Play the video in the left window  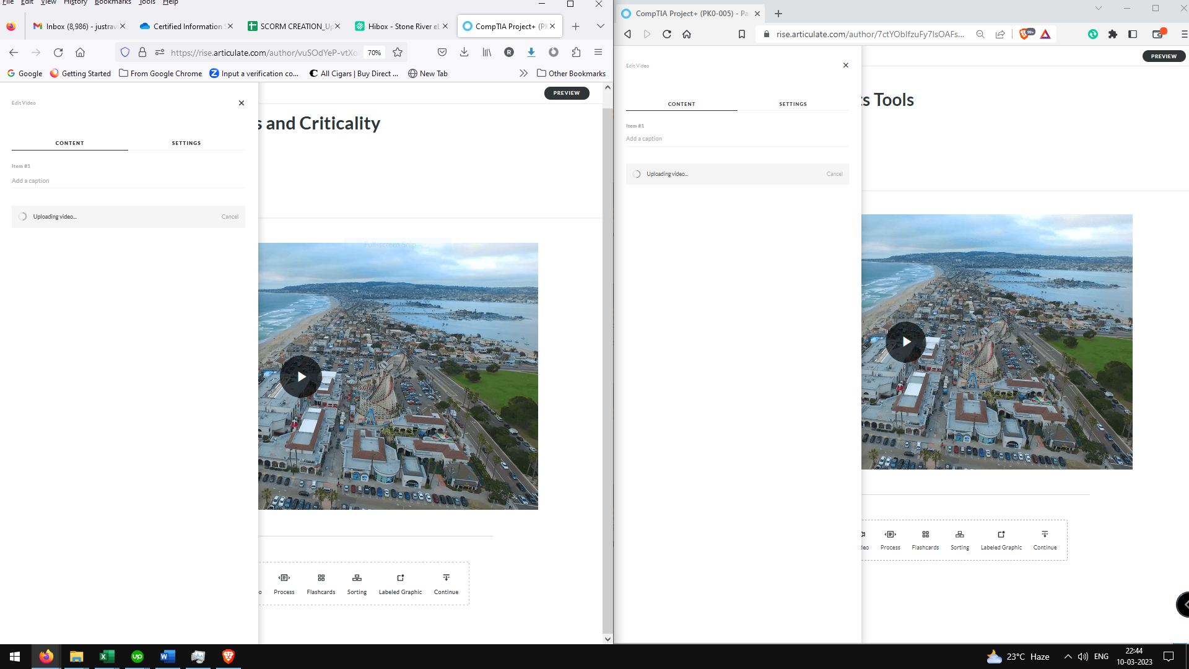pyautogui.click(x=301, y=377)
